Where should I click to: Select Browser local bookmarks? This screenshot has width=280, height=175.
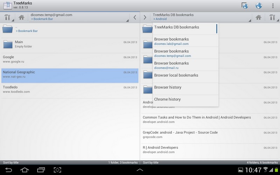point(185,77)
